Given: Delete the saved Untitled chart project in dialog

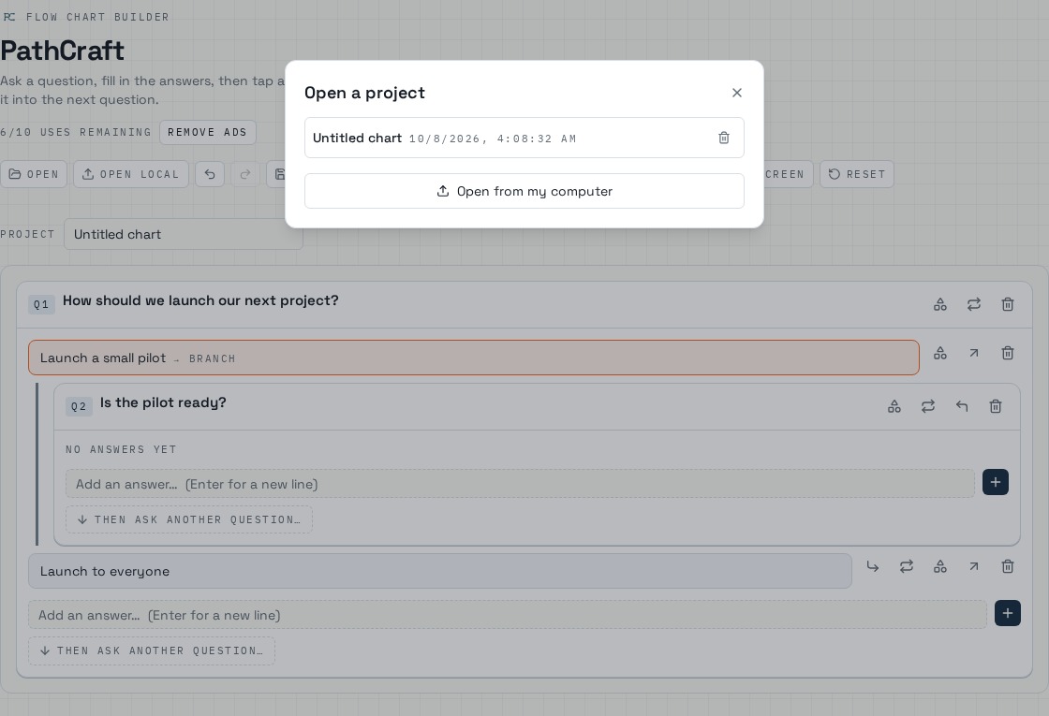Looking at the screenshot, I should coord(724,138).
